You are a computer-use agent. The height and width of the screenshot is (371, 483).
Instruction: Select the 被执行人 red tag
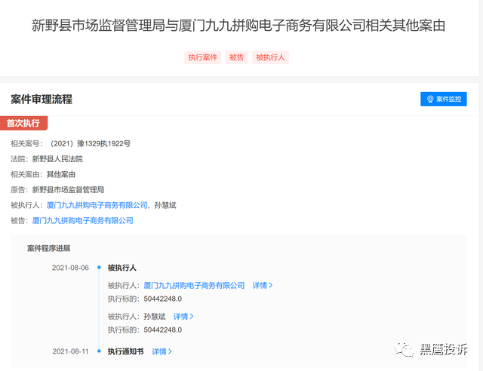[x=270, y=57]
